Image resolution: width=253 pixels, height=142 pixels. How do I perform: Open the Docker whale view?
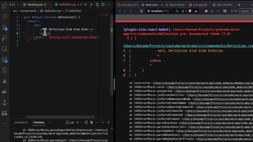tap(4, 92)
